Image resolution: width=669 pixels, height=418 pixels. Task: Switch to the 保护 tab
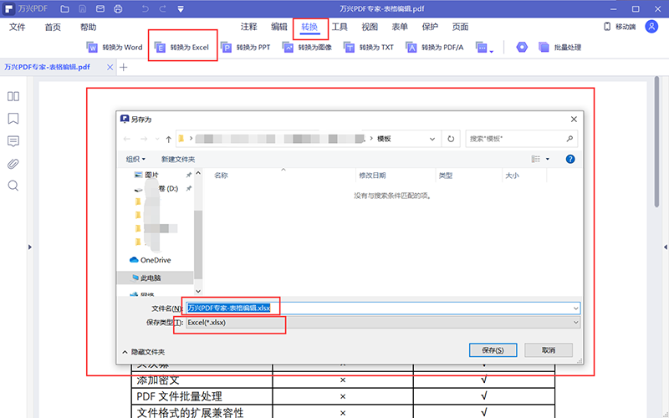430,27
